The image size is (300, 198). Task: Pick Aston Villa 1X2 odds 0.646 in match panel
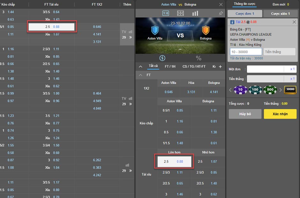(x=169, y=92)
